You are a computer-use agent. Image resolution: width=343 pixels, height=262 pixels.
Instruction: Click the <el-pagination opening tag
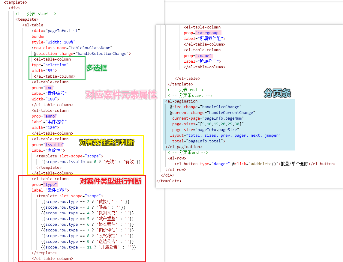coord(181,101)
